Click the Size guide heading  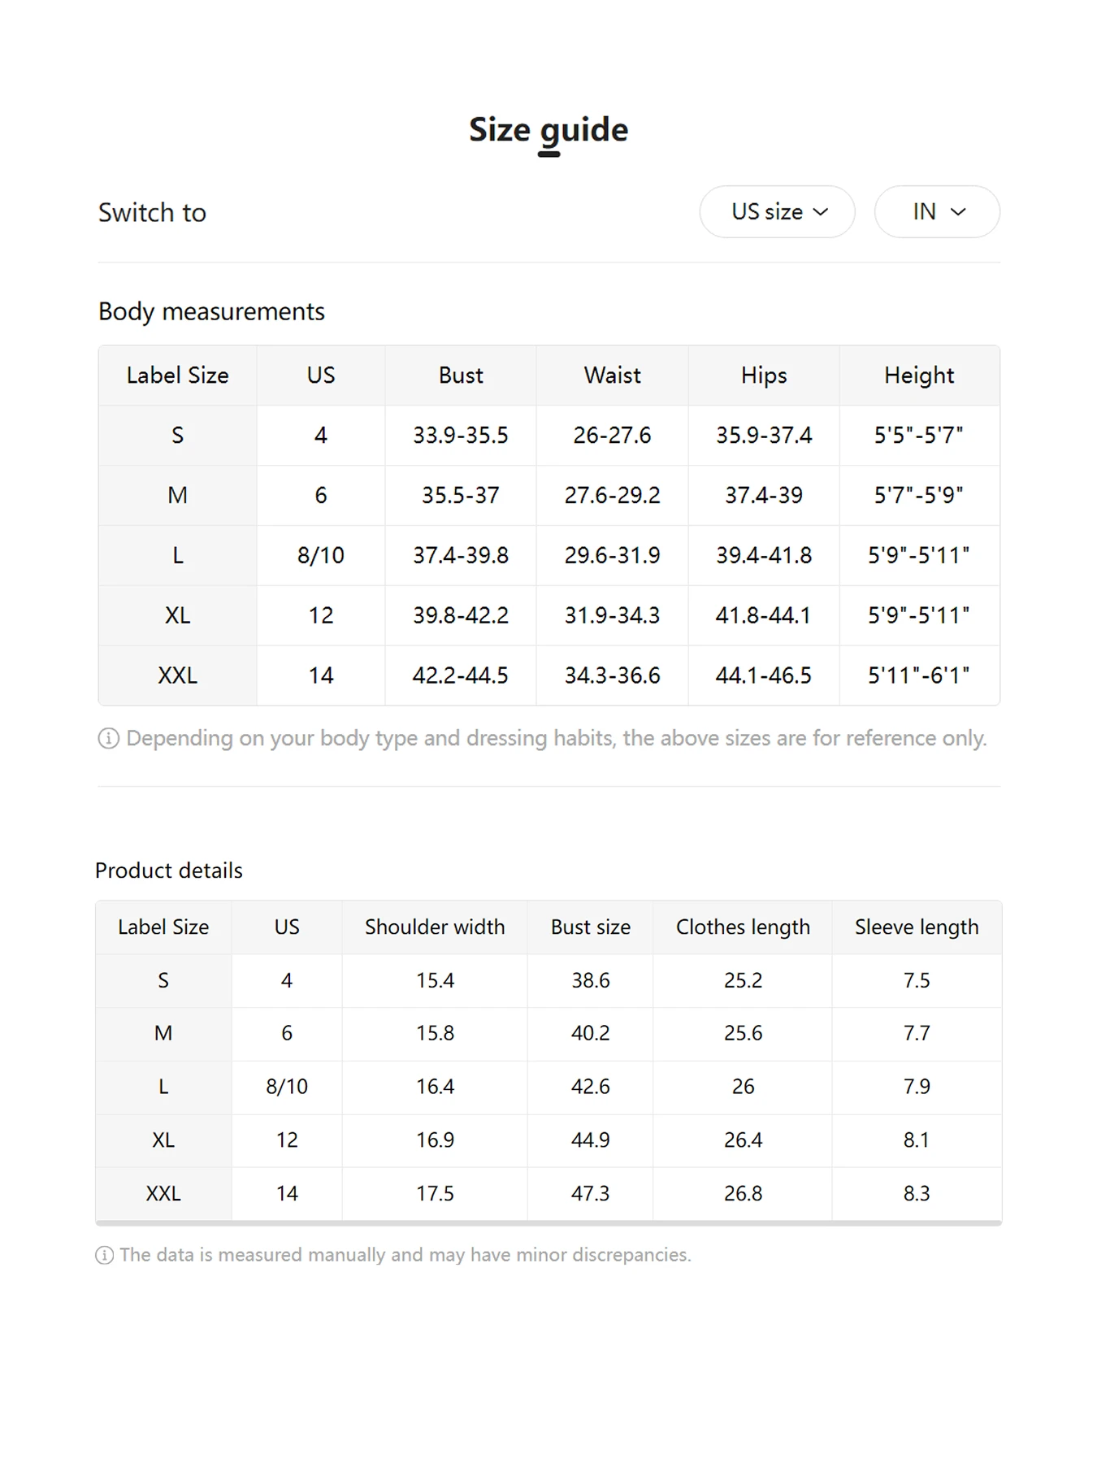click(x=548, y=130)
